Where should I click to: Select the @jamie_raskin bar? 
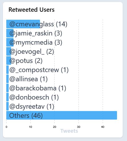coord(10,33)
